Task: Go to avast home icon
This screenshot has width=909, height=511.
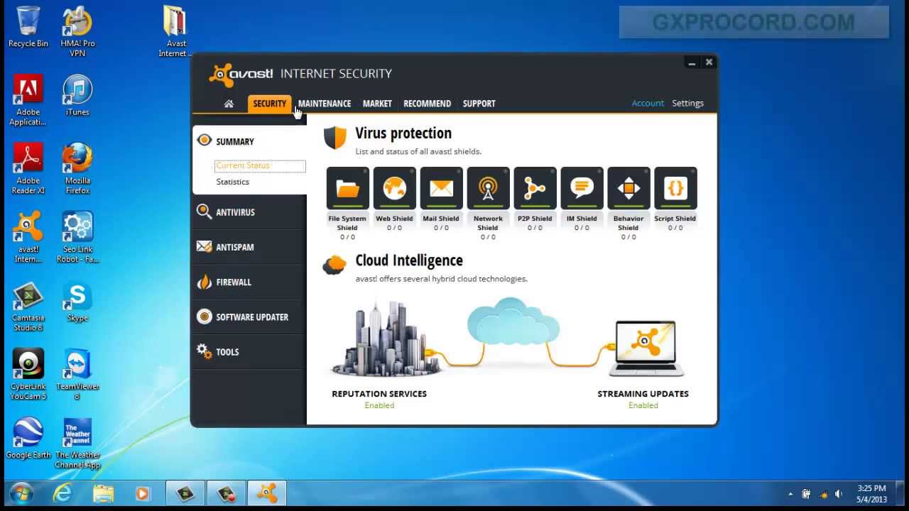Action: click(x=229, y=104)
